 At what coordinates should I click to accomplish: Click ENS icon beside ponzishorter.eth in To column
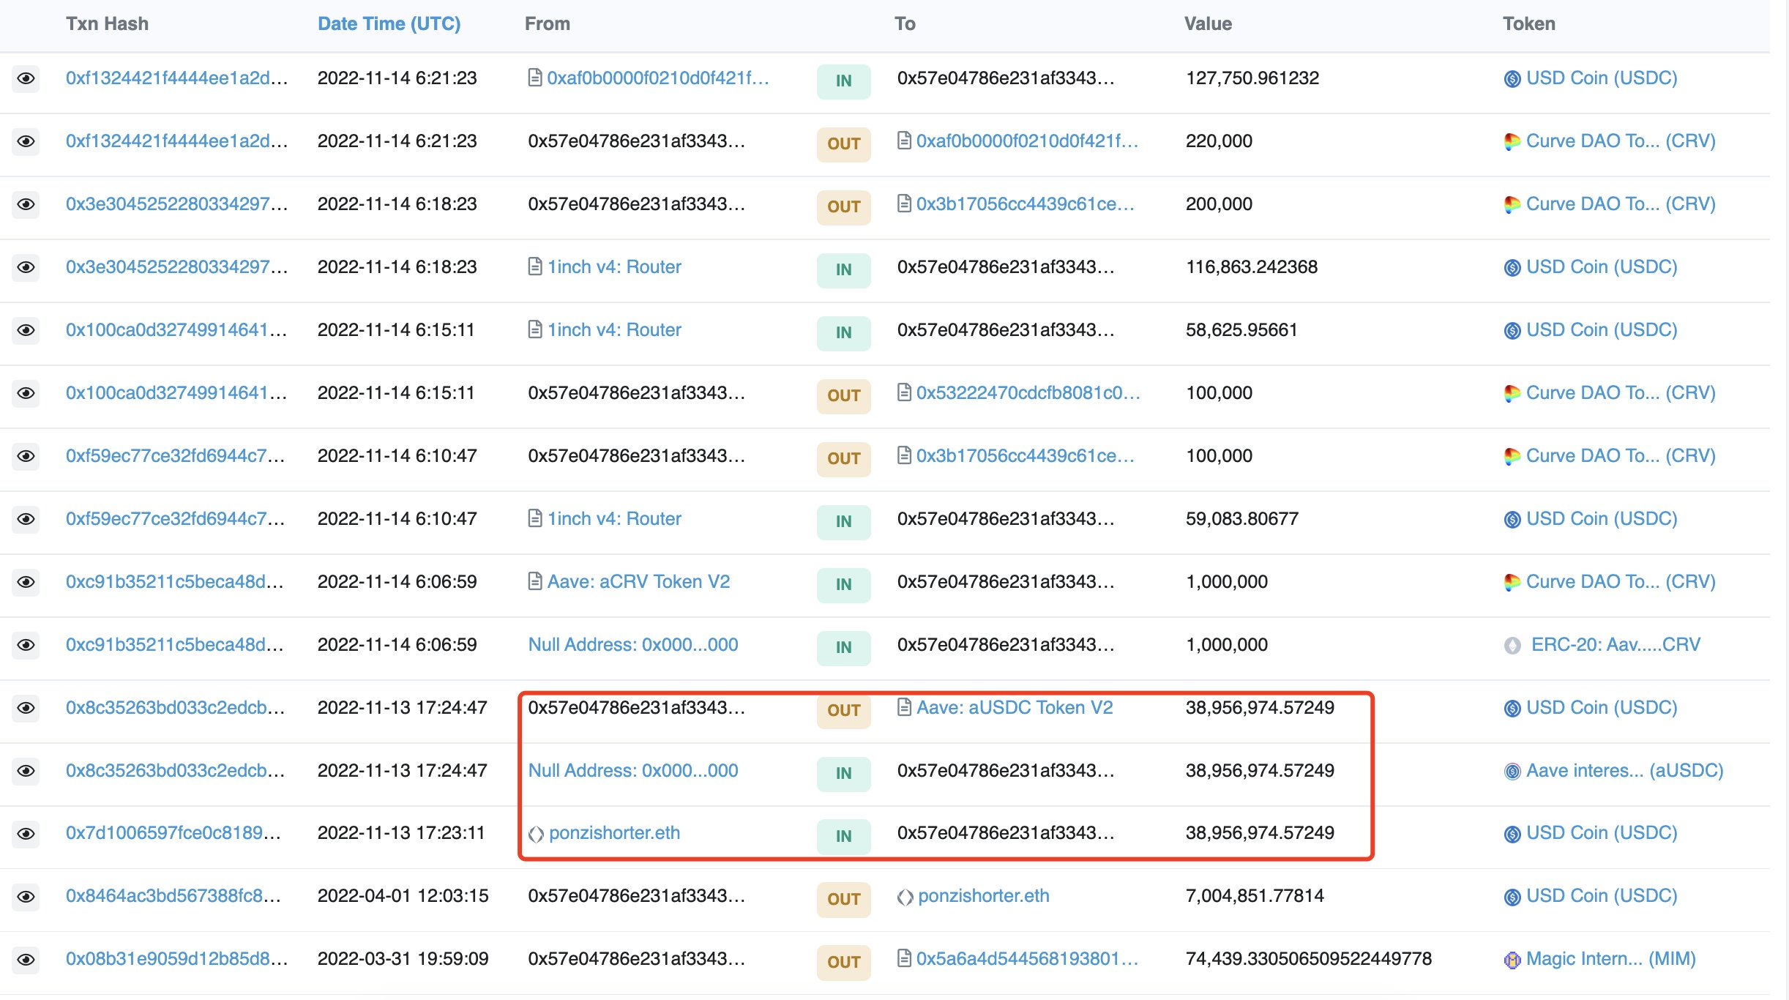905,897
